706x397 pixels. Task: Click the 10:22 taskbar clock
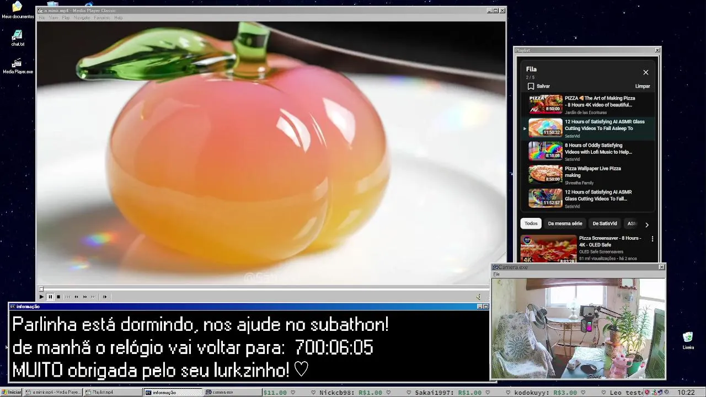[x=686, y=392]
